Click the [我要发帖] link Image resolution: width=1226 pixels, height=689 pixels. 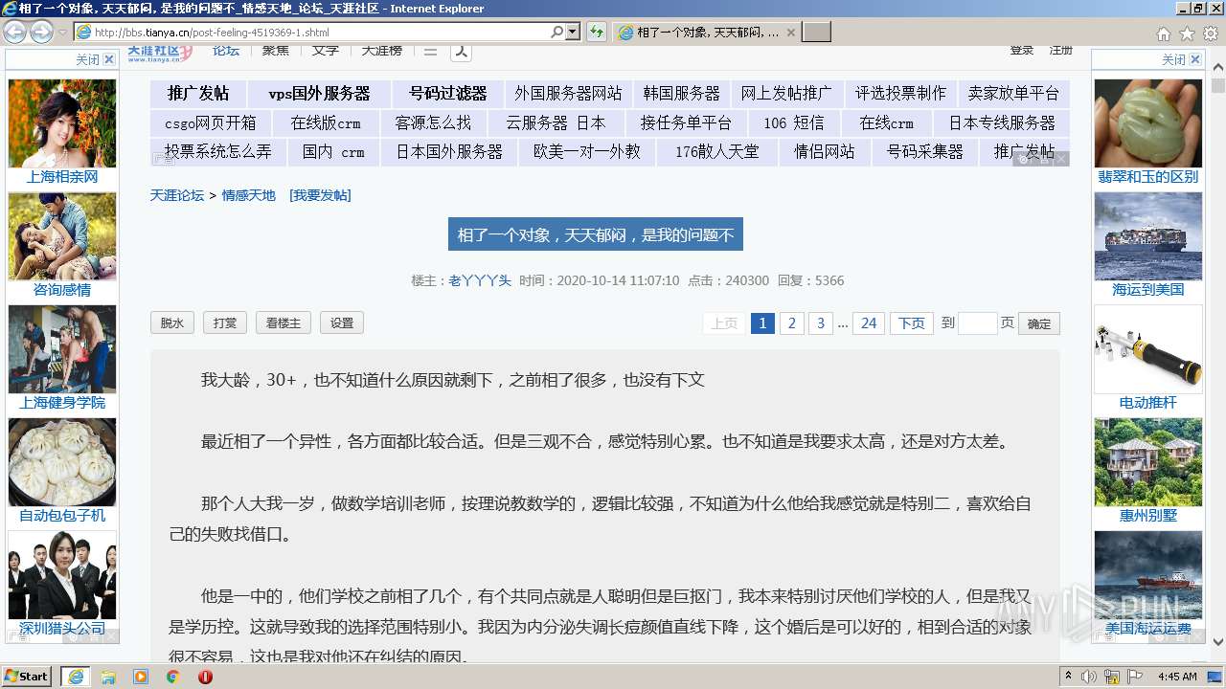320,195
